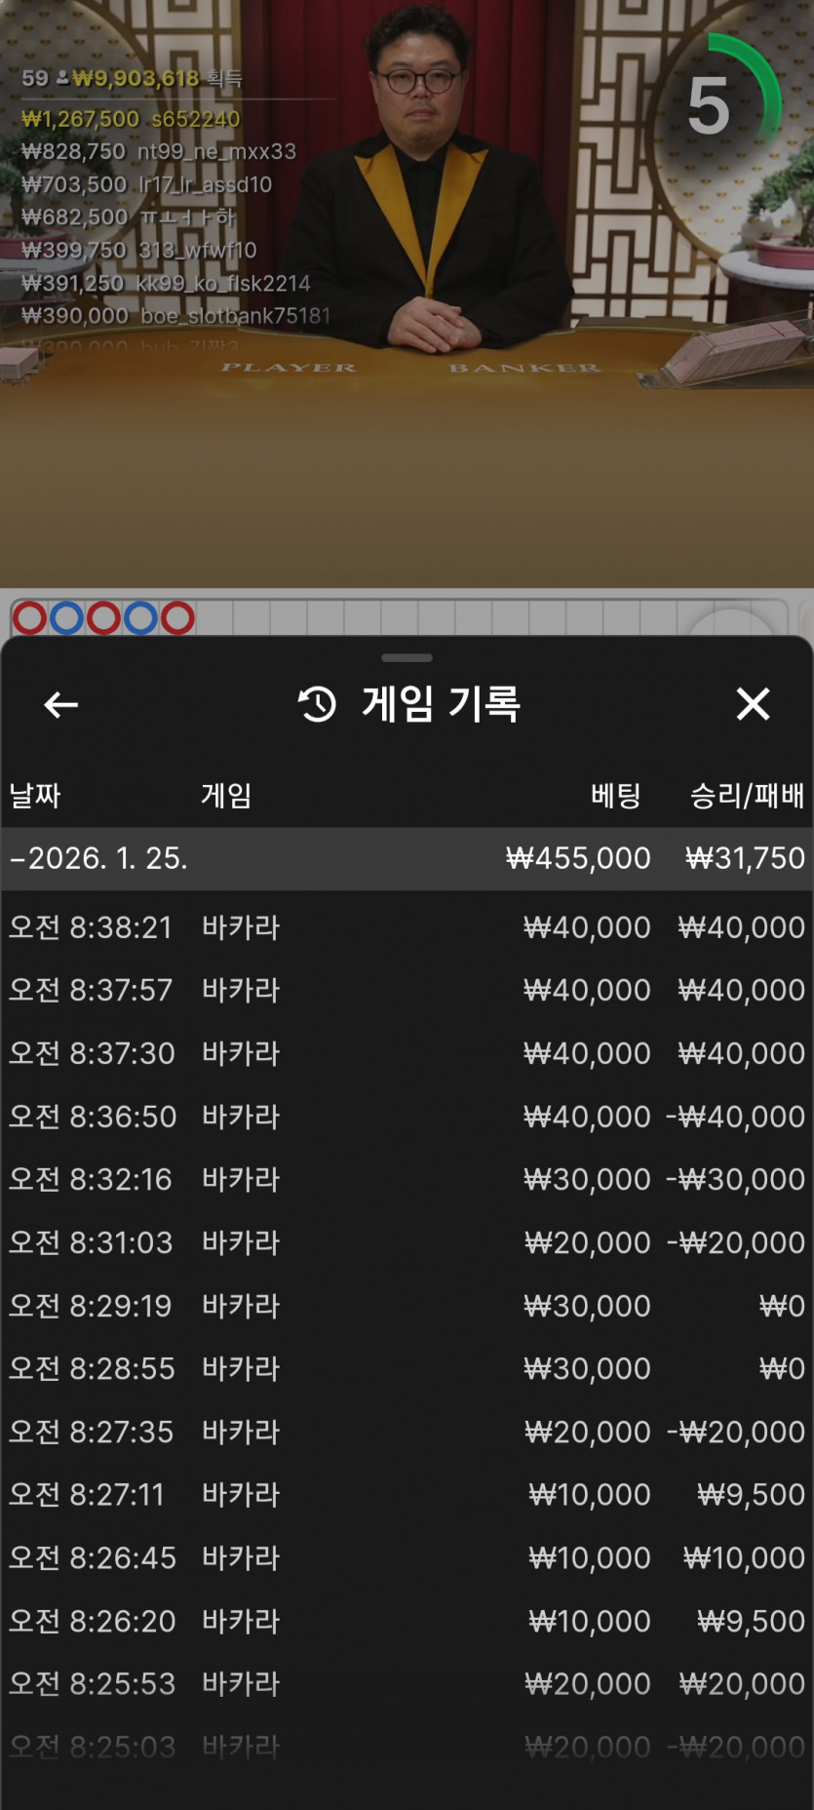Select the 오전 8:25:53 baccarat record

tap(407, 1684)
